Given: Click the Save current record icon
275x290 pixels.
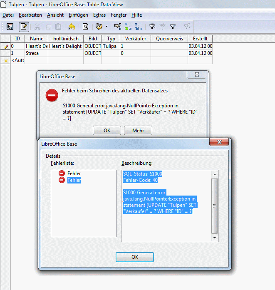Looking at the screenshot, I should pyautogui.click(x=10, y=27).
